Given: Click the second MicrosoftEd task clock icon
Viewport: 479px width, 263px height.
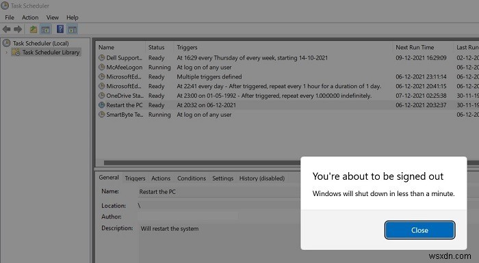Looking at the screenshot, I should click(x=102, y=86).
